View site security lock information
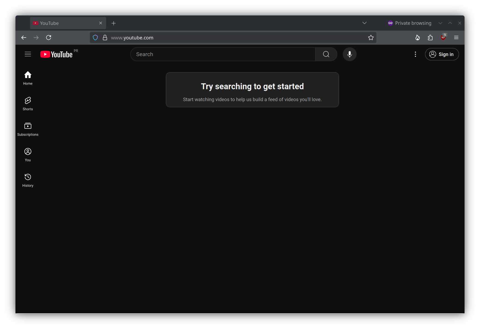Viewport: 480px width, 329px height. [x=105, y=38]
